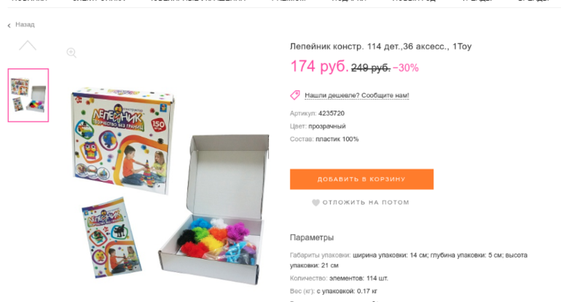Image resolution: width=561 pixels, height=302 pixels.
Task: Click the thumbnail carousel up arrow
Action: 28,45
